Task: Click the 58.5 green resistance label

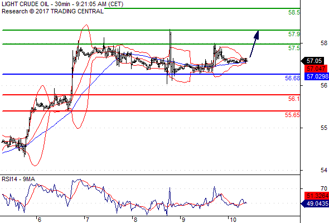Action: click(x=294, y=12)
